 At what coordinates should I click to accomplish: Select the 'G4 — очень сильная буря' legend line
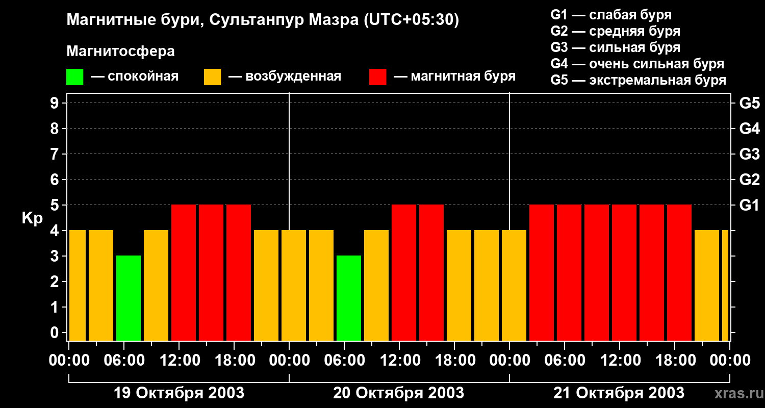637,64
